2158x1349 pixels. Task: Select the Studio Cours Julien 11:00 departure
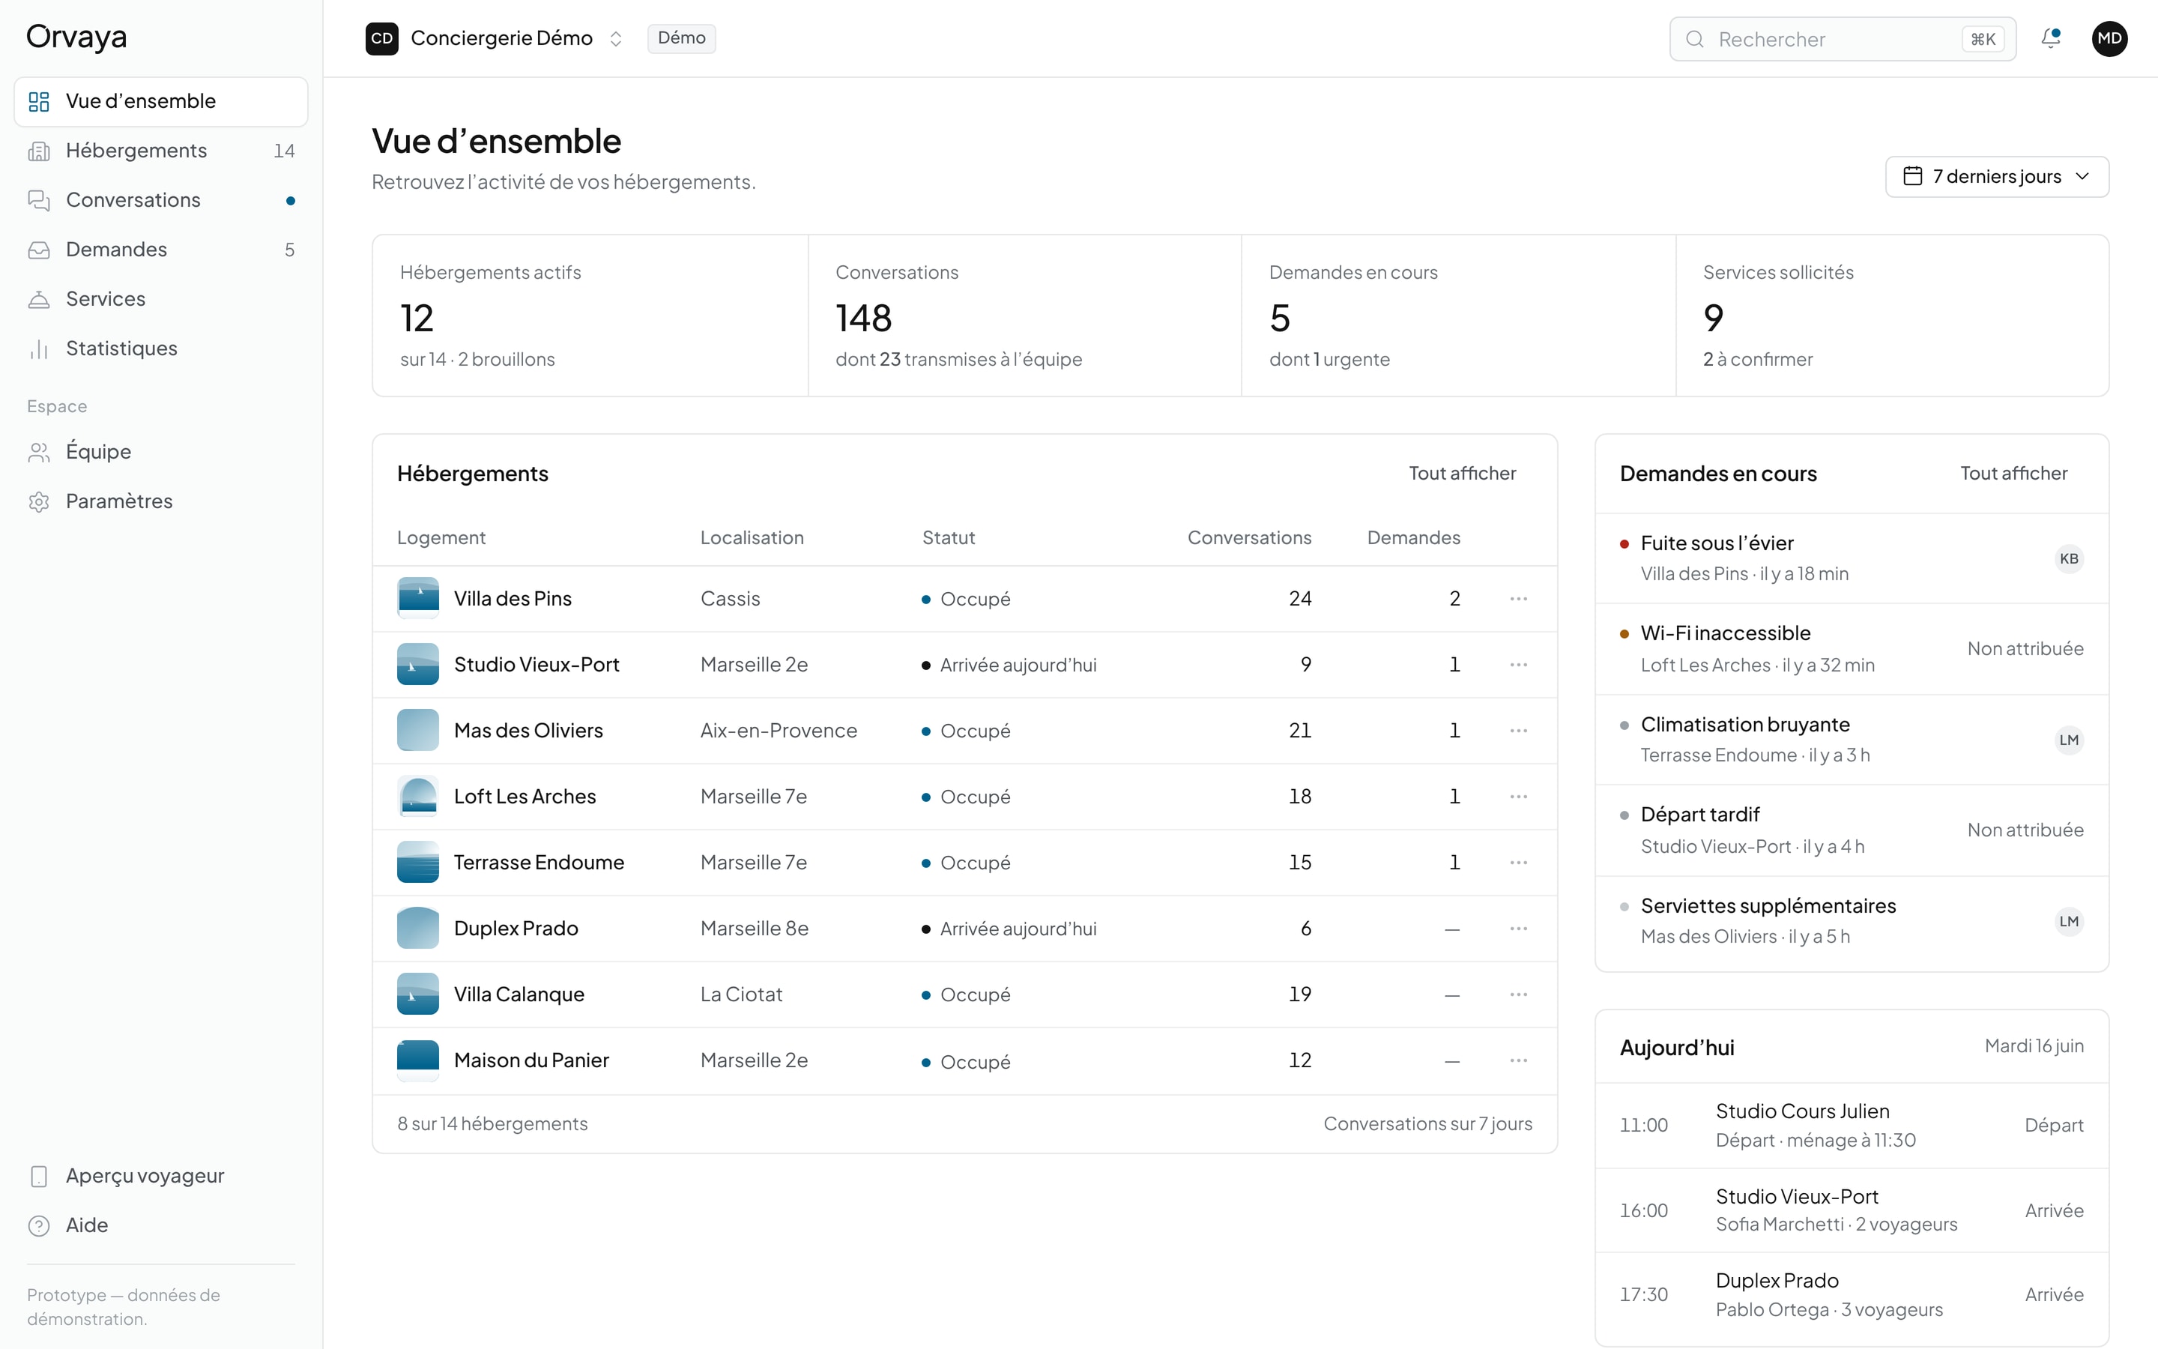pos(1852,1126)
